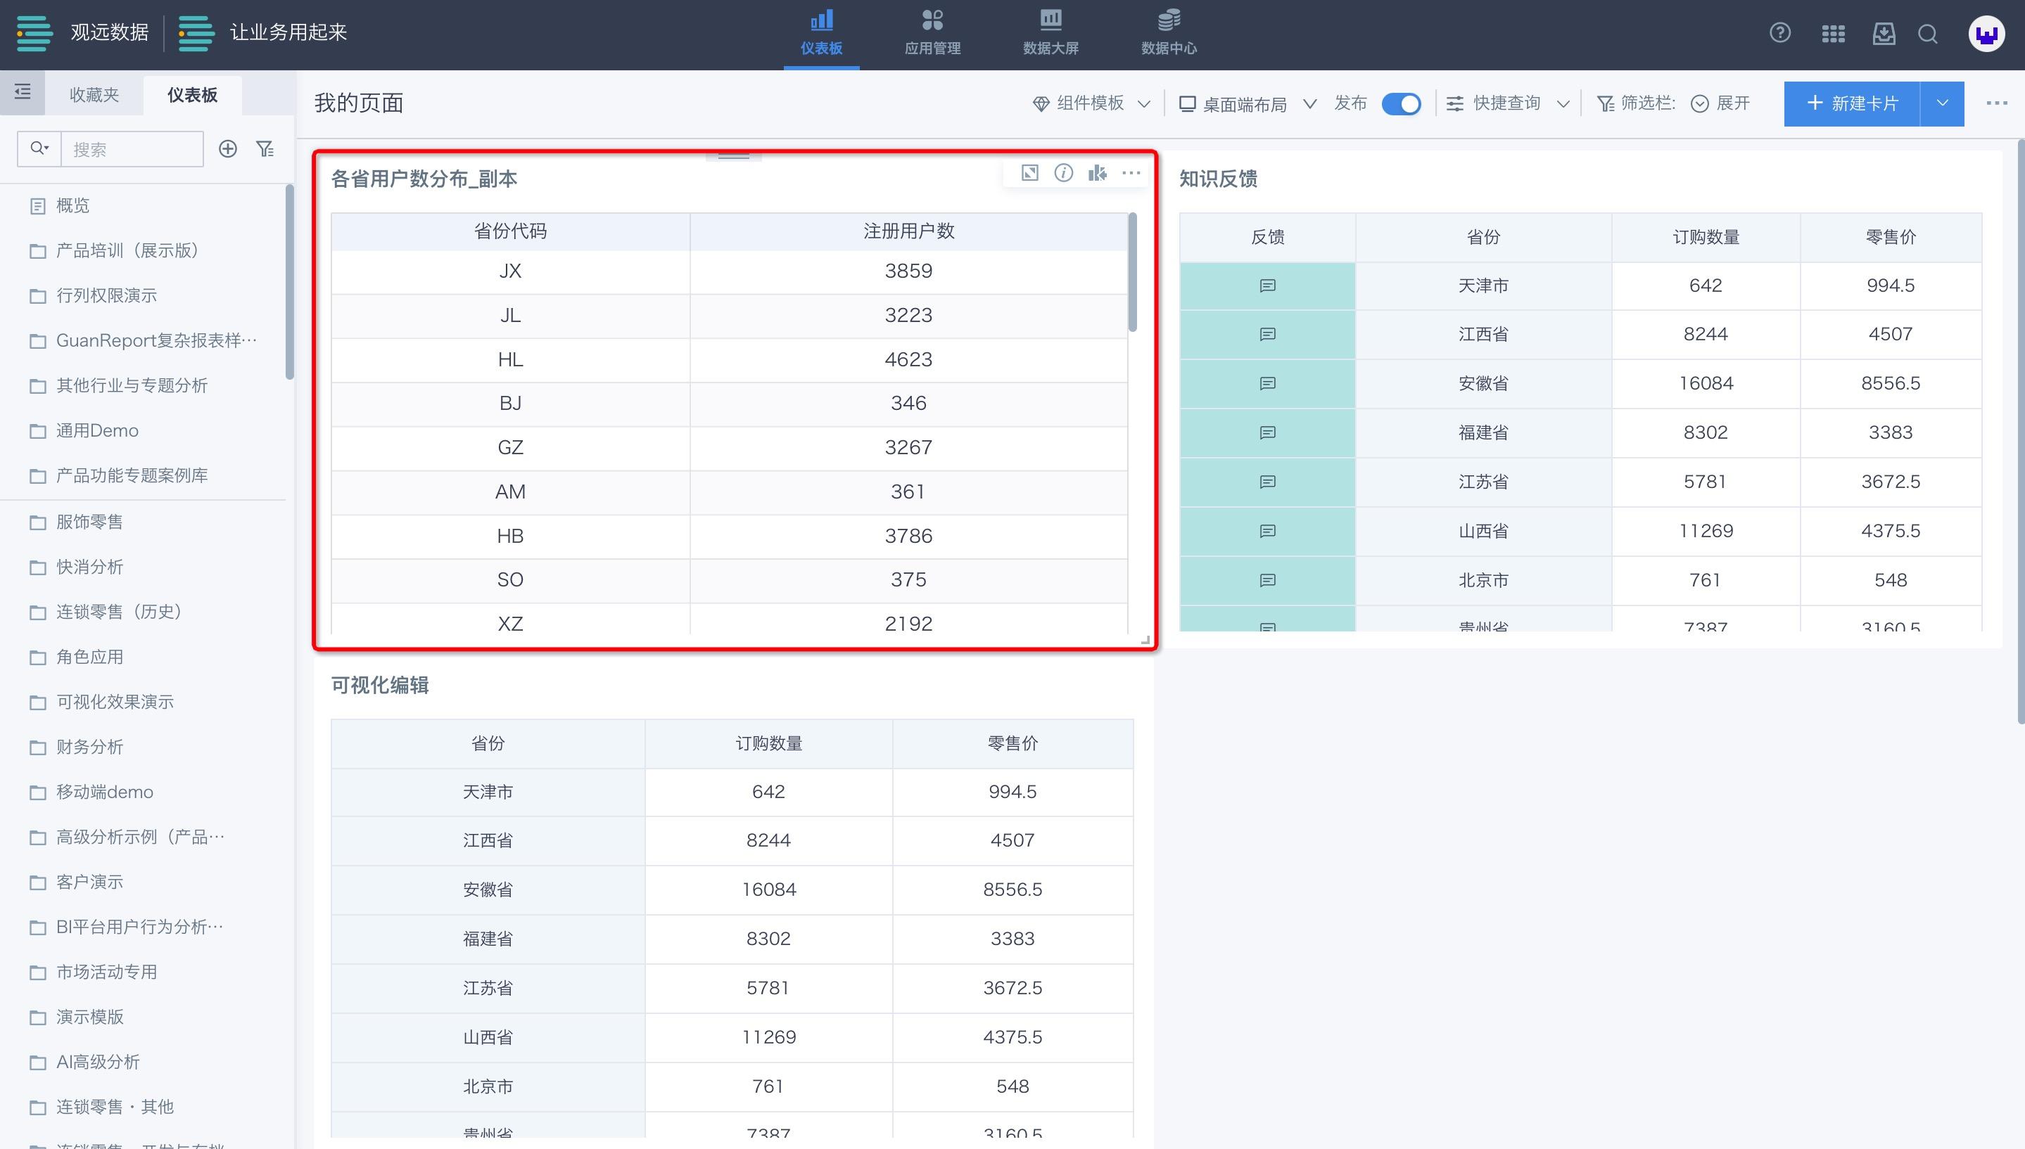This screenshot has width=2025, height=1149.
Task: Open the 桌面端布局 layout dropdown
Action: (1248, 103)
